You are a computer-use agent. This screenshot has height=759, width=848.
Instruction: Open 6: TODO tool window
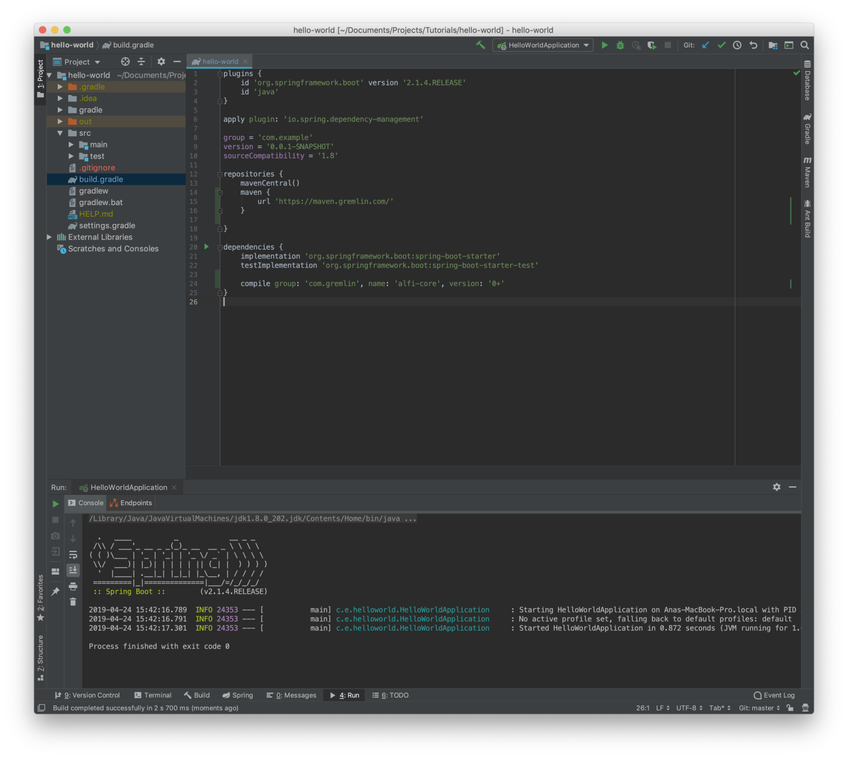[391, 695]
